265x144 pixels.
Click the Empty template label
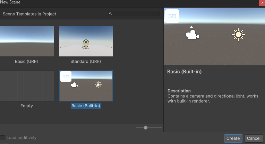(27, 106)
